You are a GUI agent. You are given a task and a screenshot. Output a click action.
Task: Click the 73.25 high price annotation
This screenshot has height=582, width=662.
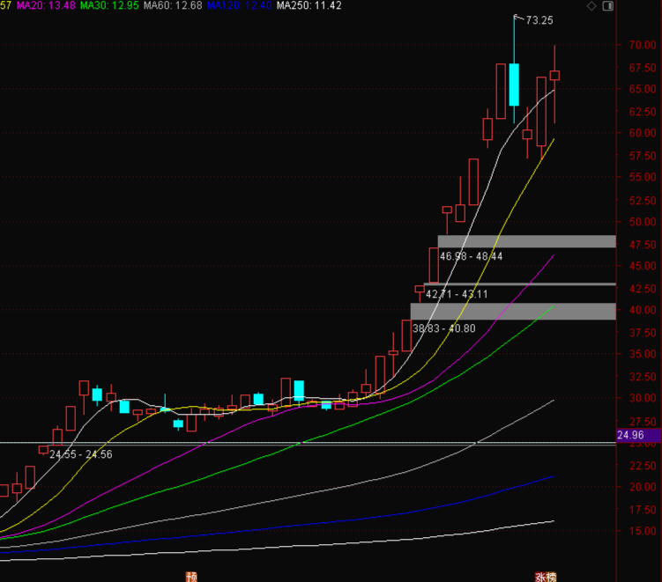click(x=539, y=20)
